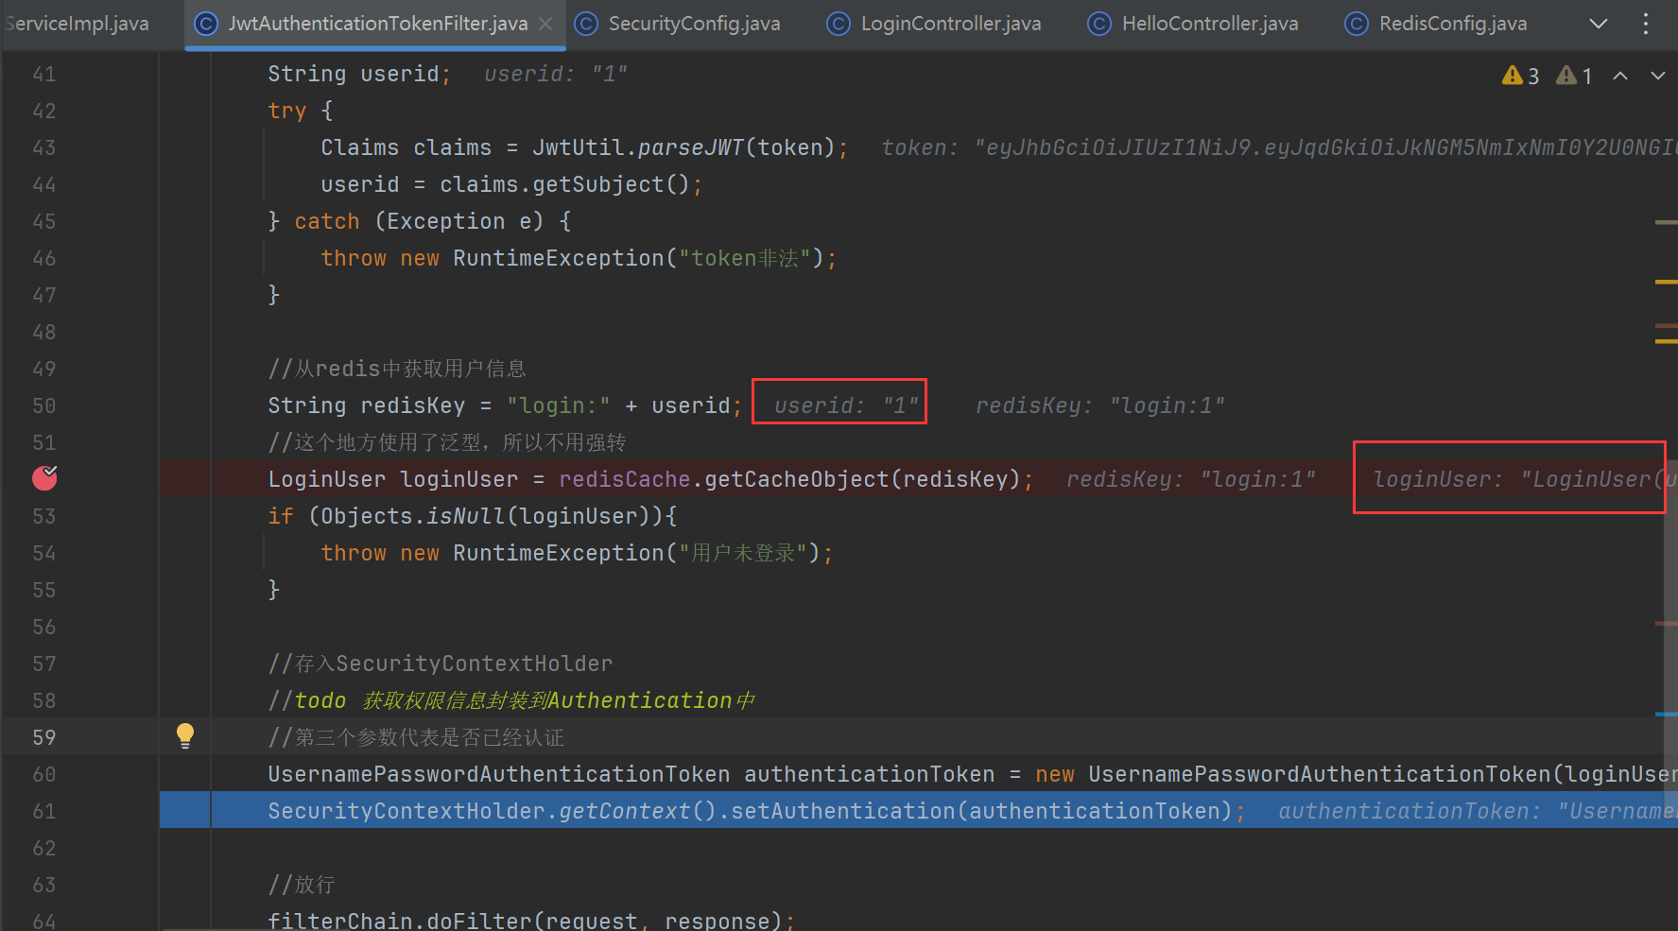The width and height of the screenshot is (1678, 931).
Task: Open the LoginController.java tab
Action: [x=934, y=24]
